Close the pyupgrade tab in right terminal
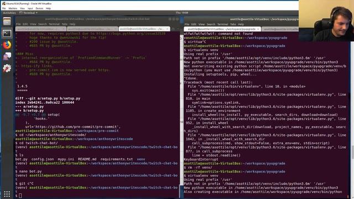The image size is (354, 199). [258, 29]
